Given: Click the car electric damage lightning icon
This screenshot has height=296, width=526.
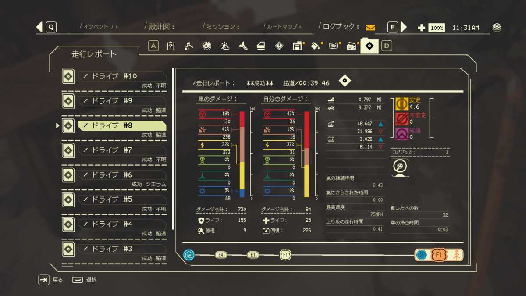Looking at the screenshot, I should [x=202, y=145].
